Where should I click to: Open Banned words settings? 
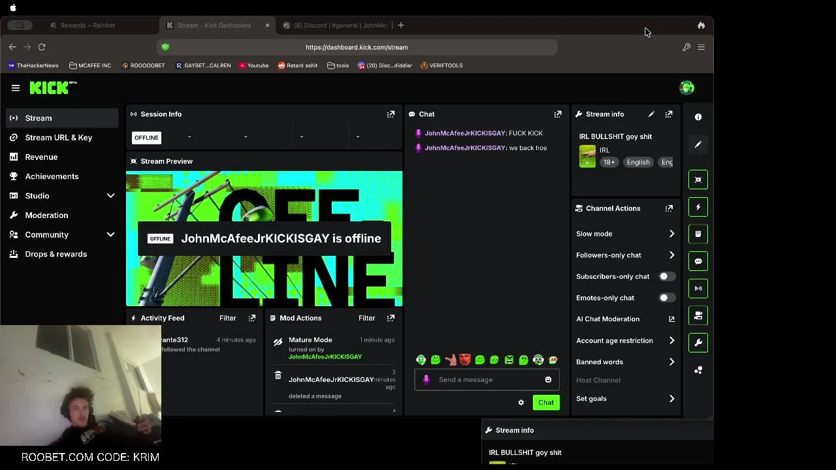(x=626, y=362)
